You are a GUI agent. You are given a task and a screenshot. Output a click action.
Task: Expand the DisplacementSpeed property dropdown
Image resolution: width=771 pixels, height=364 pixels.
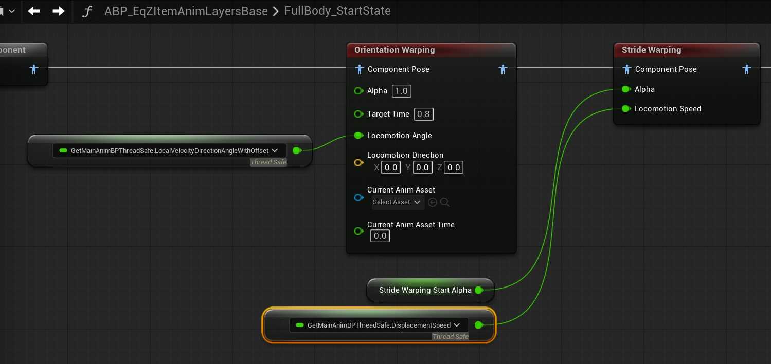[456, 325]
